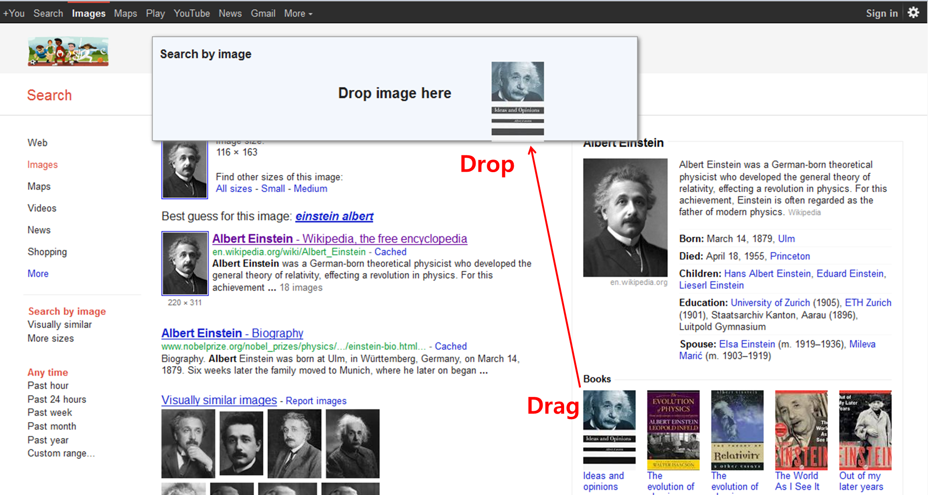This screenshot has height=495, width=928.
Task: Select Web in the left sidebar
Action: (x=37, y=143)
